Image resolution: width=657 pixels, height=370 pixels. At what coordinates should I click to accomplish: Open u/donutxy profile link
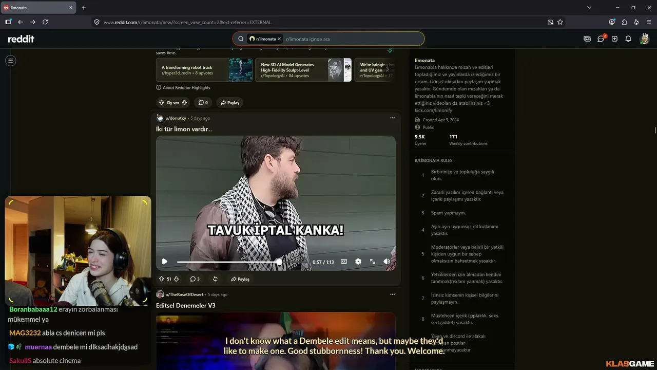pyautogui.click(x=176, y=118)
